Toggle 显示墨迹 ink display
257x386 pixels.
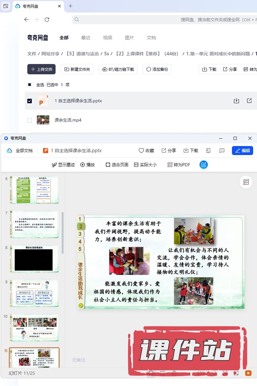click(x=63, y=165)
